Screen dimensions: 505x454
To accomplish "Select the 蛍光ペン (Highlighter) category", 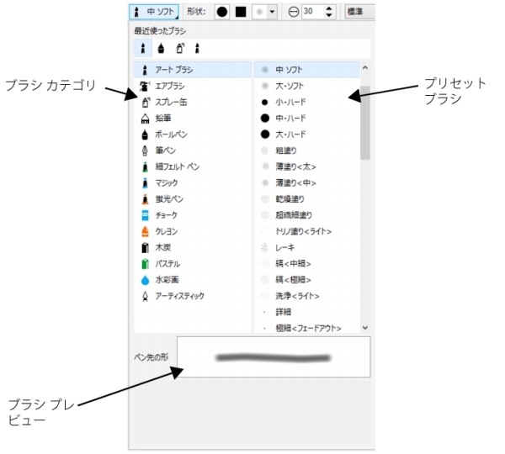I will pos(169,199).
